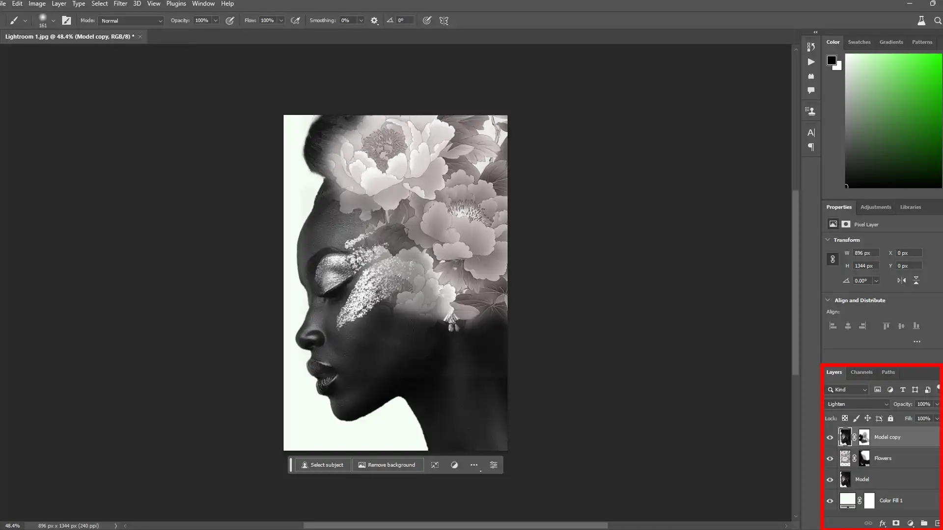The height and width of the screenshot is (530, 943).
Task: Filter layers for type layers T icon
Action: click(903, 390)
